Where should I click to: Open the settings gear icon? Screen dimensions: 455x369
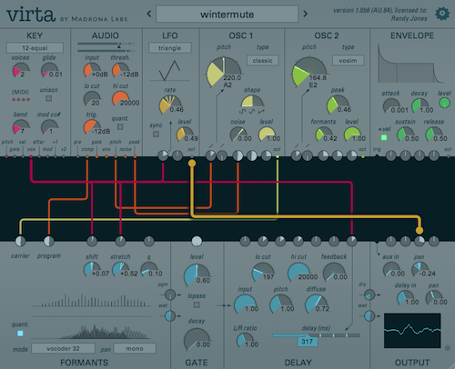442,14
